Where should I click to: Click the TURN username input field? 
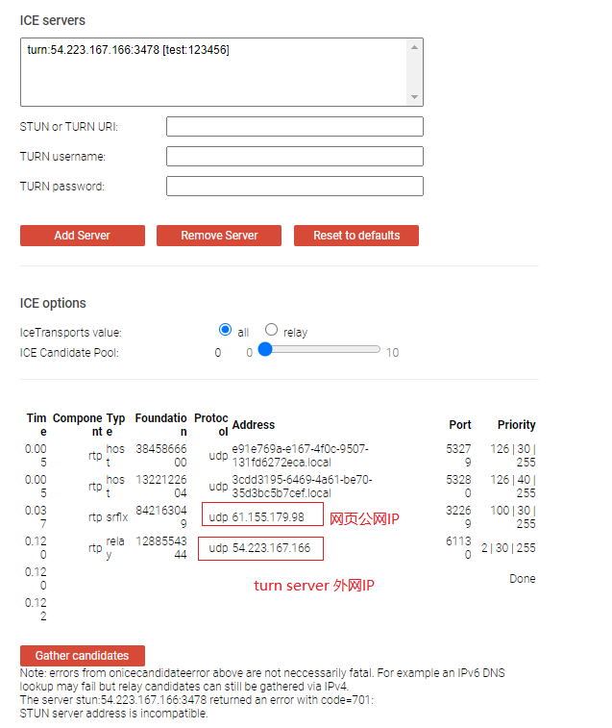click(294, 157)
